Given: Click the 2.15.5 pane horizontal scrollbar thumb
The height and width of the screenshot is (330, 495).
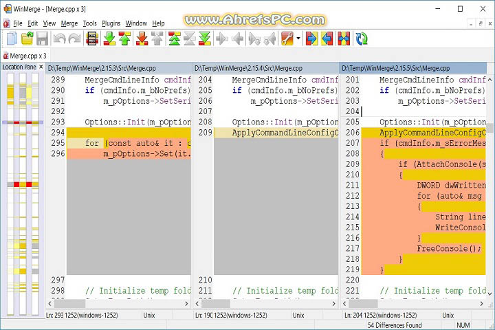Looking at the screenshot, I should click(x=363, y=304).
